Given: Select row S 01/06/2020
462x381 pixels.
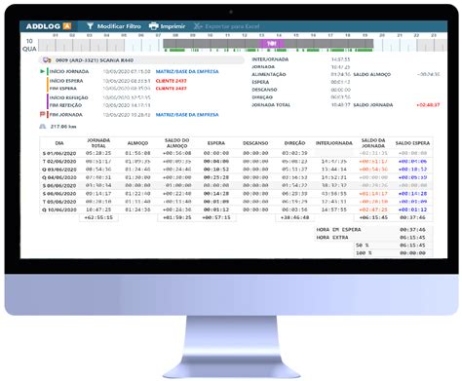Looking at the screenshot, I should pos(236,153).
